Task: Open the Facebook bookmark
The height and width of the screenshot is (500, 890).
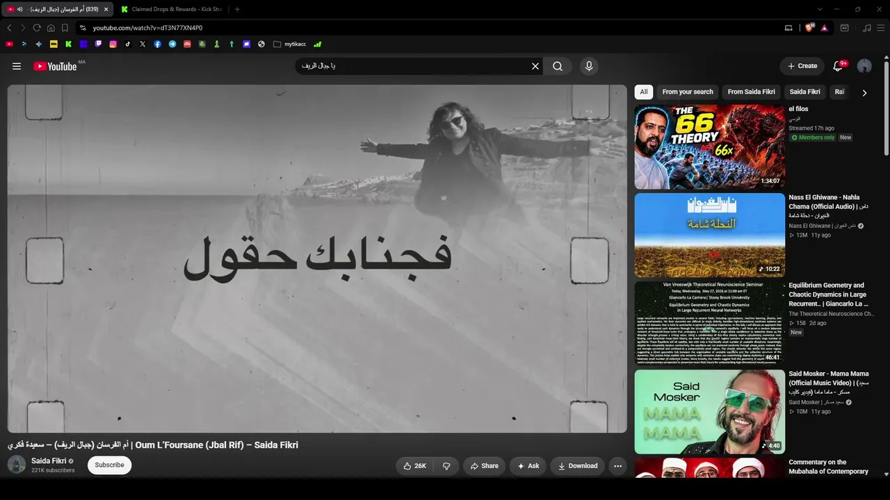Action: (x=158, y=44)
